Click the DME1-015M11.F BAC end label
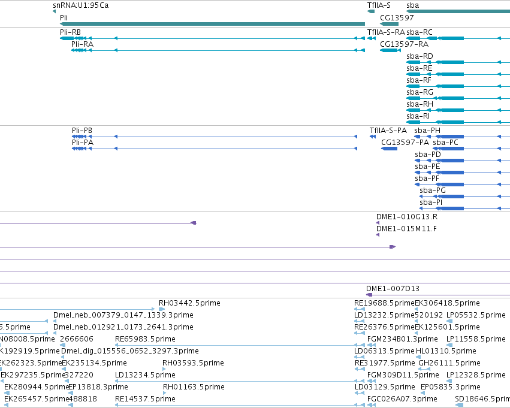 [x=406, y=229]
